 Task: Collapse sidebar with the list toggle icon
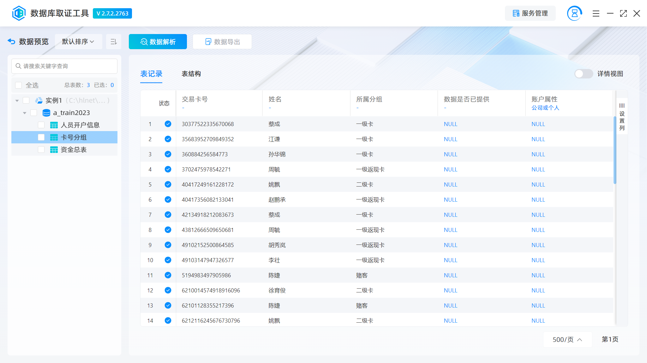tap(114, 42)
